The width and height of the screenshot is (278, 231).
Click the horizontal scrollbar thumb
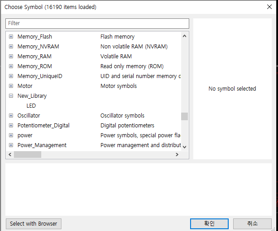click(x=27, y=155)
